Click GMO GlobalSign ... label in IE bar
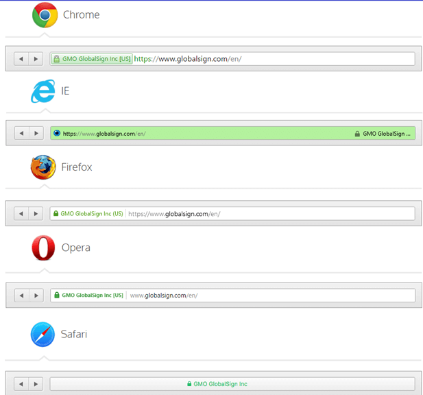 pyautogui.click(x=386, y=134)
